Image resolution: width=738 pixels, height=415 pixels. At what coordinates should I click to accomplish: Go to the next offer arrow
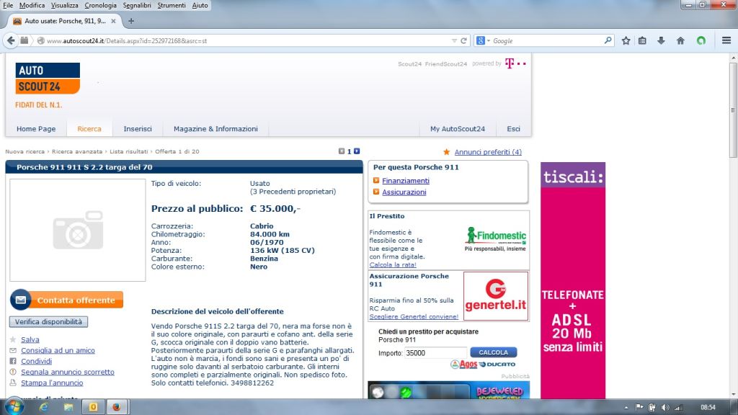click(x=357, y=151)
